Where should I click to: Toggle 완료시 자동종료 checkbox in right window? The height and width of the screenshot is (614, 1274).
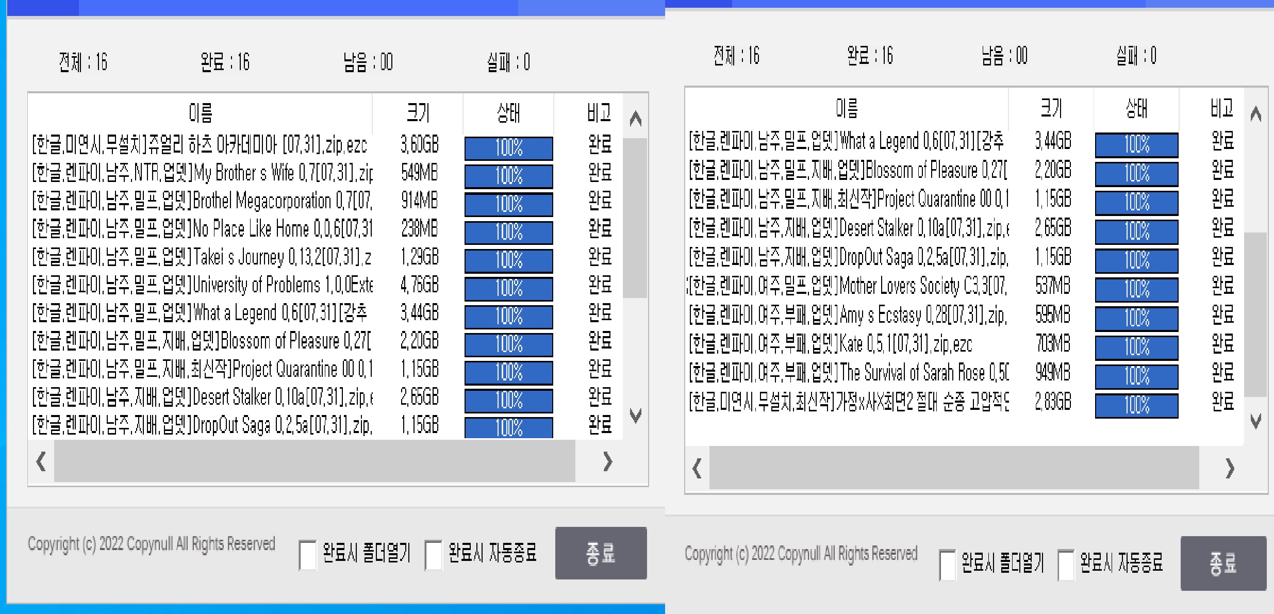(x=1065, y=565)
